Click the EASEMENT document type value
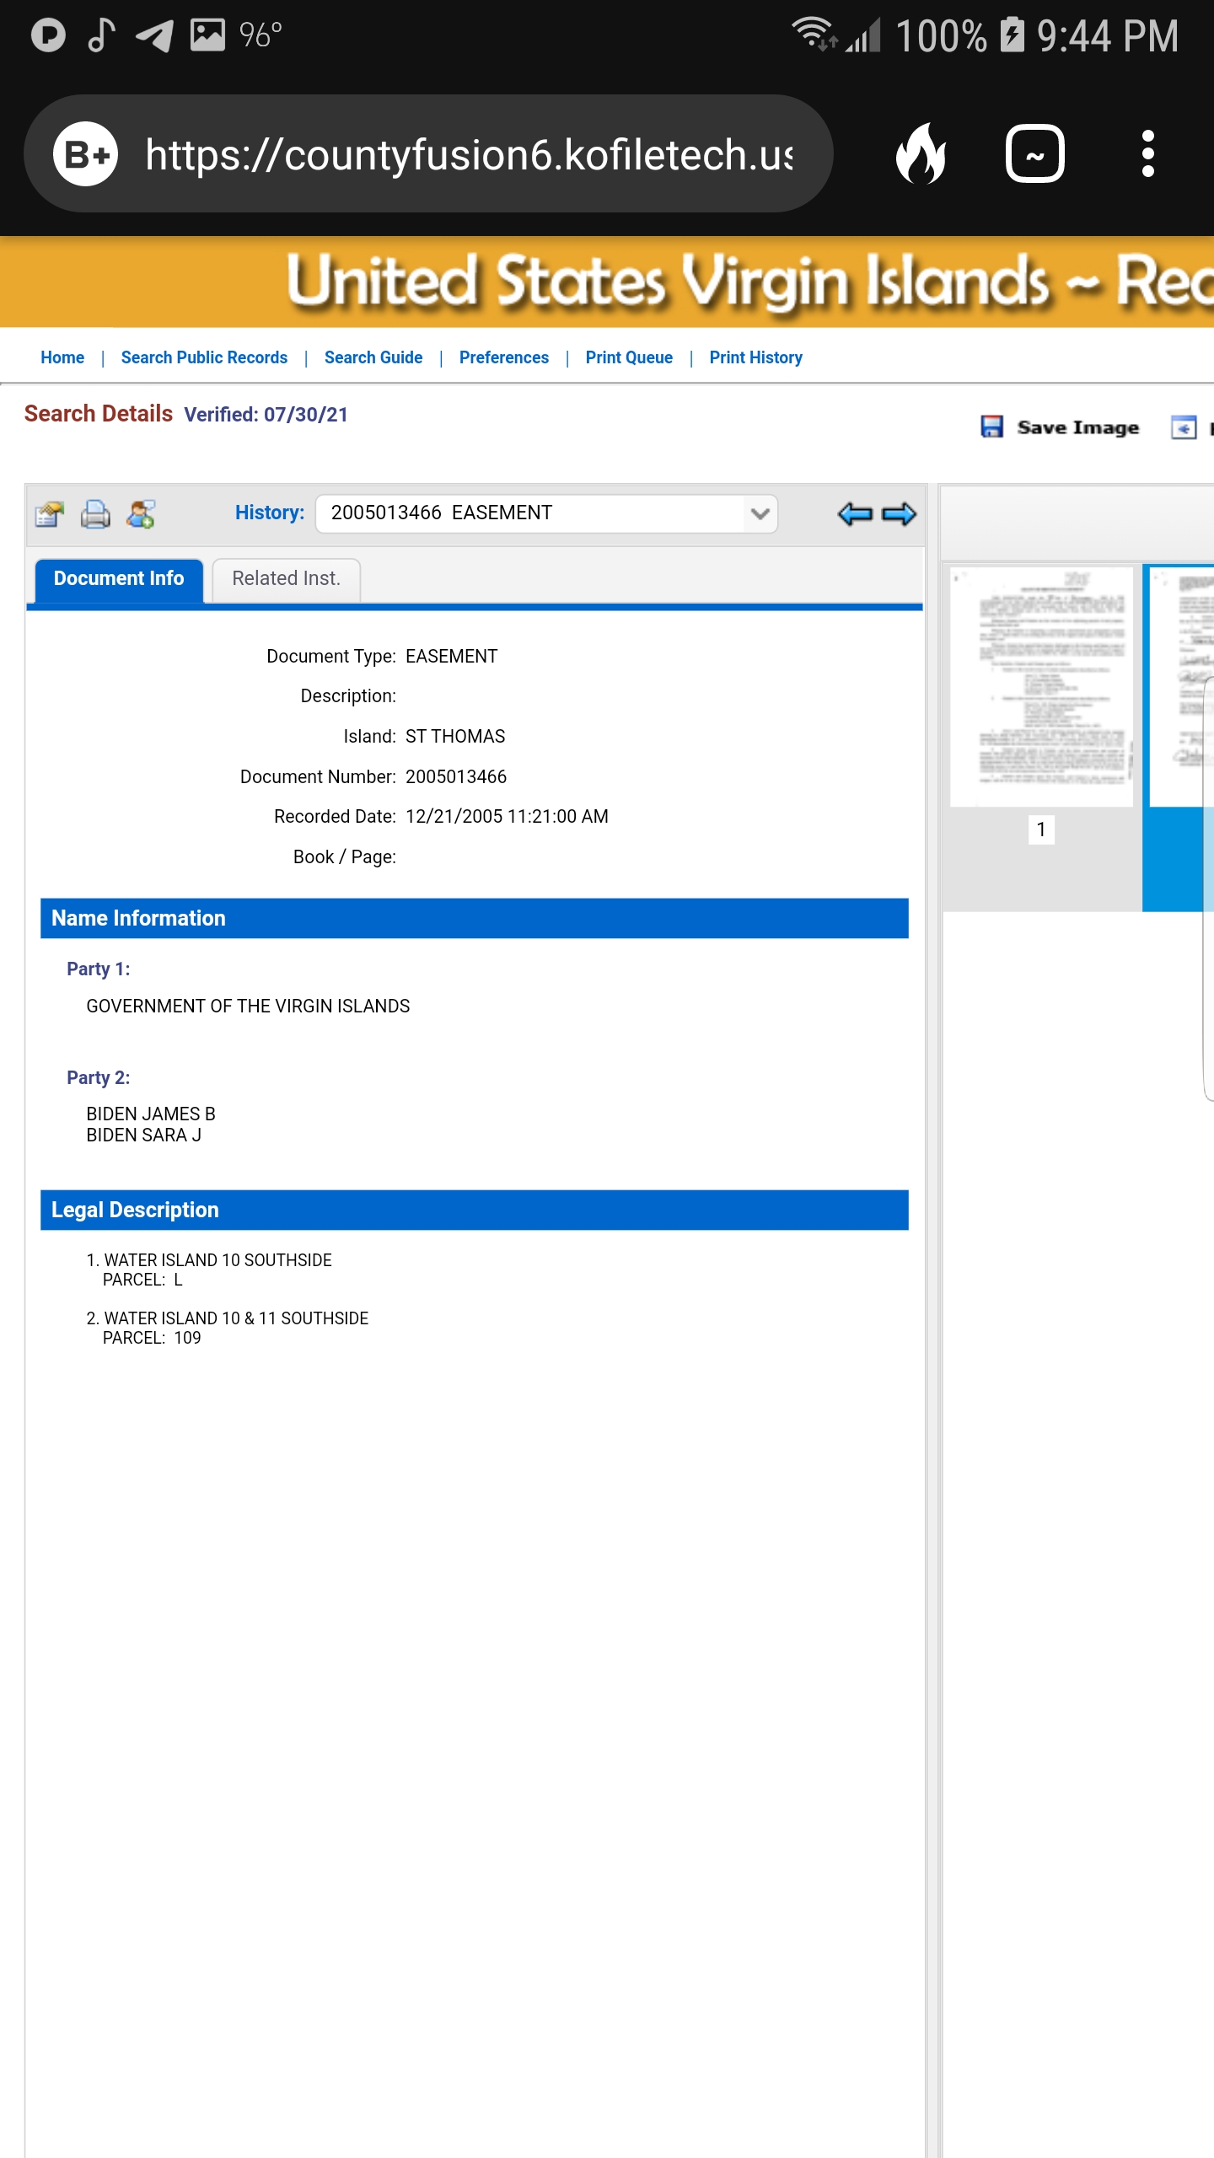The image size is (1214, 2158). (x=452, y=657)
